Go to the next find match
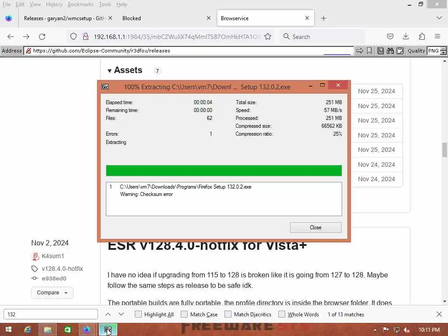 121,314
